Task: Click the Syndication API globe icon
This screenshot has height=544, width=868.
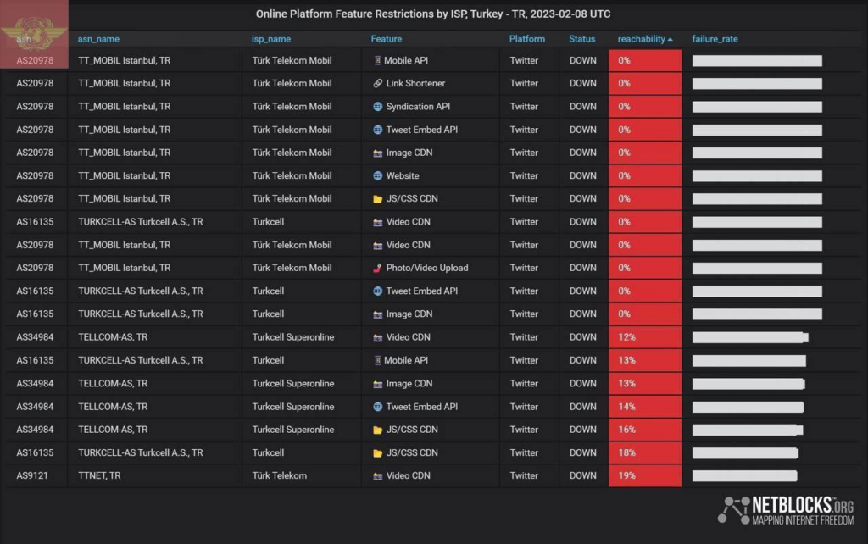Action: (x=378, y=107)
